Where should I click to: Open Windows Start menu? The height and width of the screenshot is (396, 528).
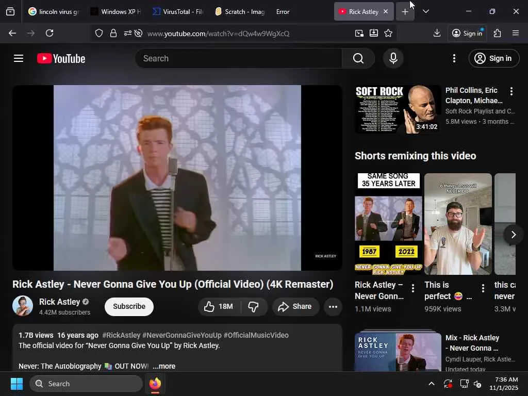point(16,384)
